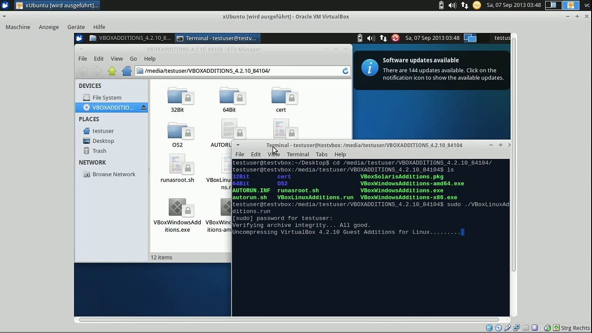Open the guest user menu testus
Viewport: 592px width, 333px height.
click(x=502, y=38)
